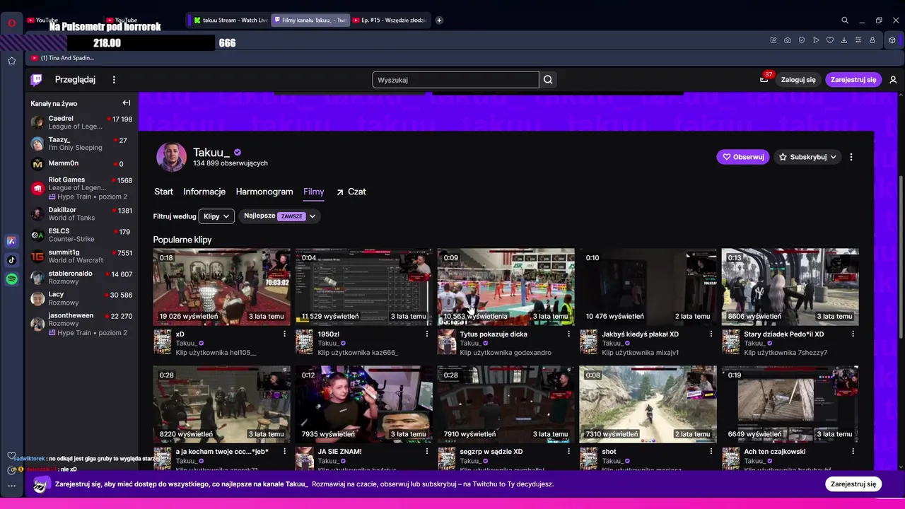
Task: Open options dots for the 1950zl clip
Action: [427, 334]
